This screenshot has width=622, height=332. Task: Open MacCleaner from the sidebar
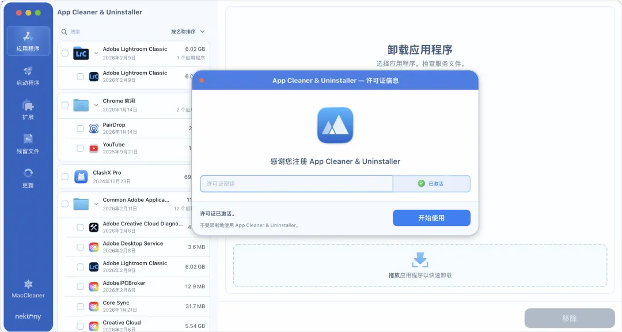(28, 289)
